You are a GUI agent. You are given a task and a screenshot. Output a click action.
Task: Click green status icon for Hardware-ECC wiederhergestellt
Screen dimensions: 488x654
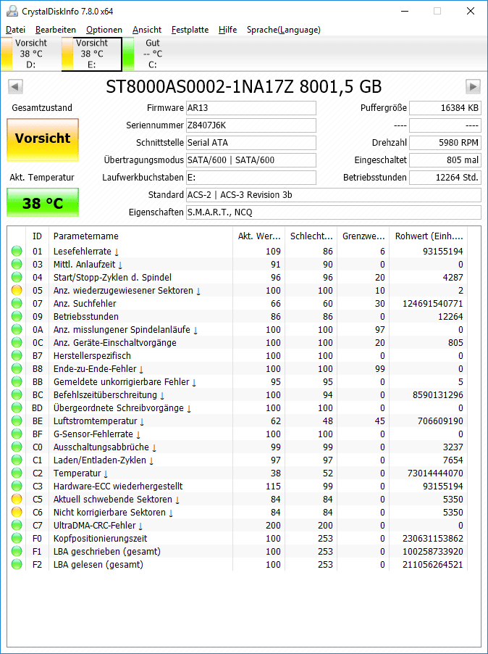17,486
